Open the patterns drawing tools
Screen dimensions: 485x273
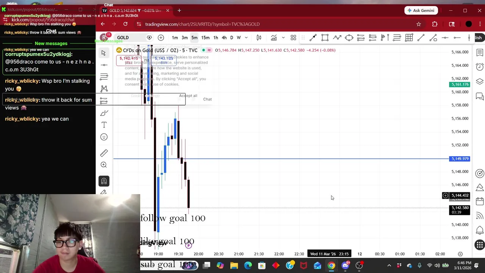coord(104,89)
